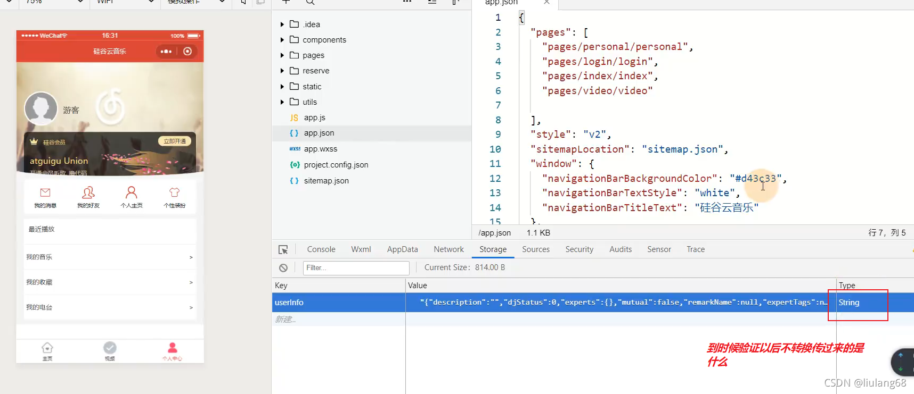This screenshot has height=394, width=914.
Task: Tap the 视频 video tab icon
Action: (x=110, y=348)
